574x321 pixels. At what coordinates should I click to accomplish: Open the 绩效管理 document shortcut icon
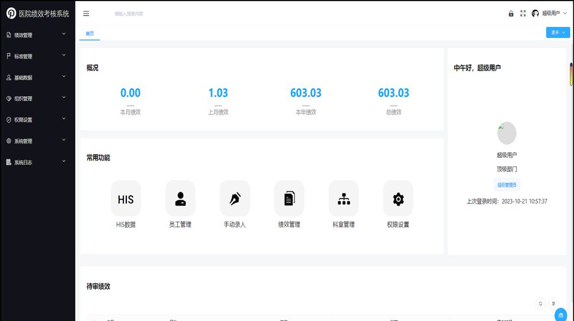click(x=289, y=198)
